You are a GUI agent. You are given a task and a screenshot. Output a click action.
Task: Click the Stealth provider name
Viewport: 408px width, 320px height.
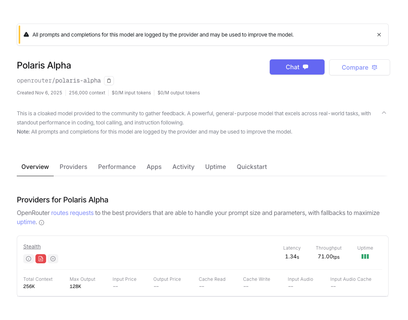pos(32,246)
